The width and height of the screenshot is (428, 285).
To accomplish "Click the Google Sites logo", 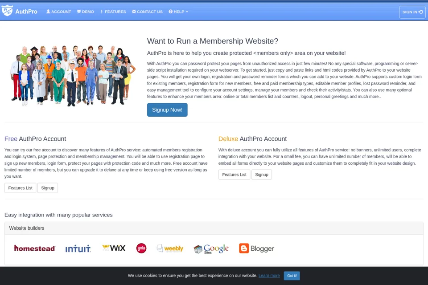I will click(211, 249).
